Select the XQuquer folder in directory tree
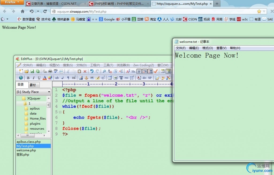This screenshot has height=175, width=274. 34,98
